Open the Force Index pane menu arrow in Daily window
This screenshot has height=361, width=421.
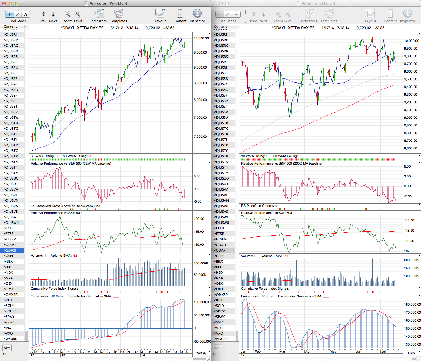tap(419, 296)
